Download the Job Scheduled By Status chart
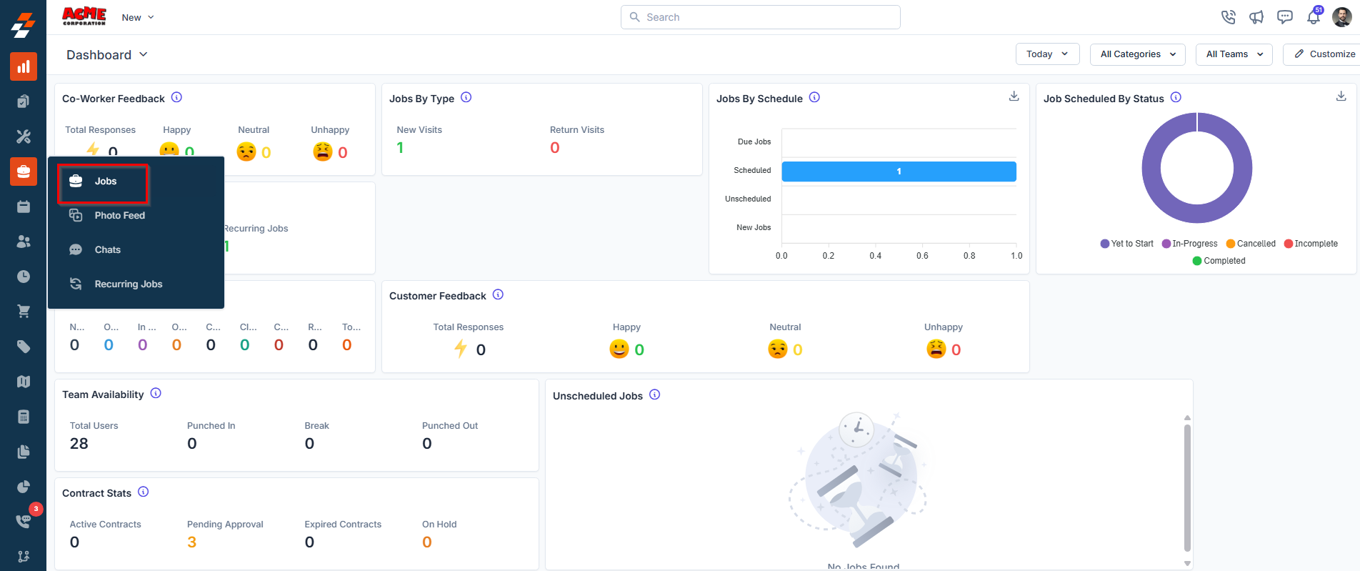The width and height of the screenshot is (1360, 571). tap(1341, 96)
